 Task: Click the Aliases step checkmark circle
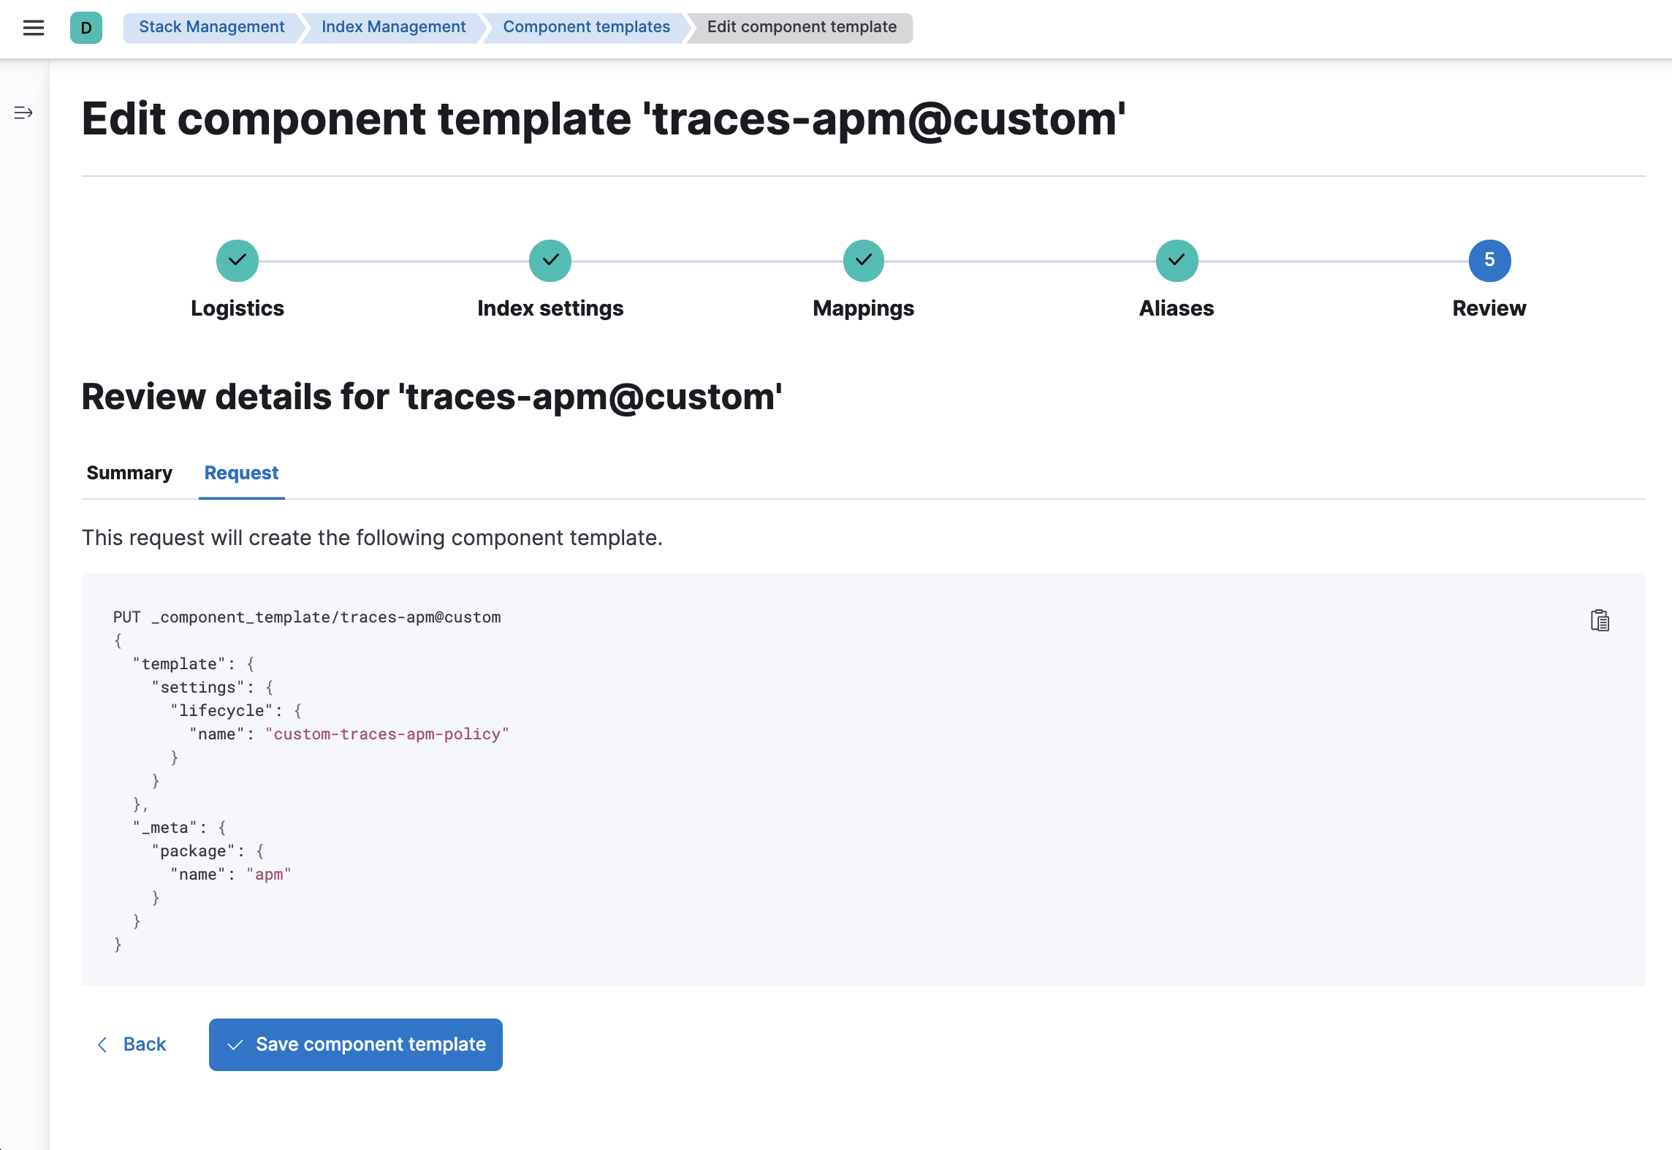click(x=1176, y=260)
